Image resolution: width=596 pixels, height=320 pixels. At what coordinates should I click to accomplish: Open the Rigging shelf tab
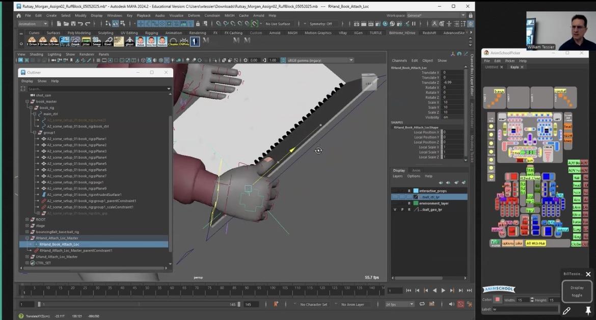point(151,33)
